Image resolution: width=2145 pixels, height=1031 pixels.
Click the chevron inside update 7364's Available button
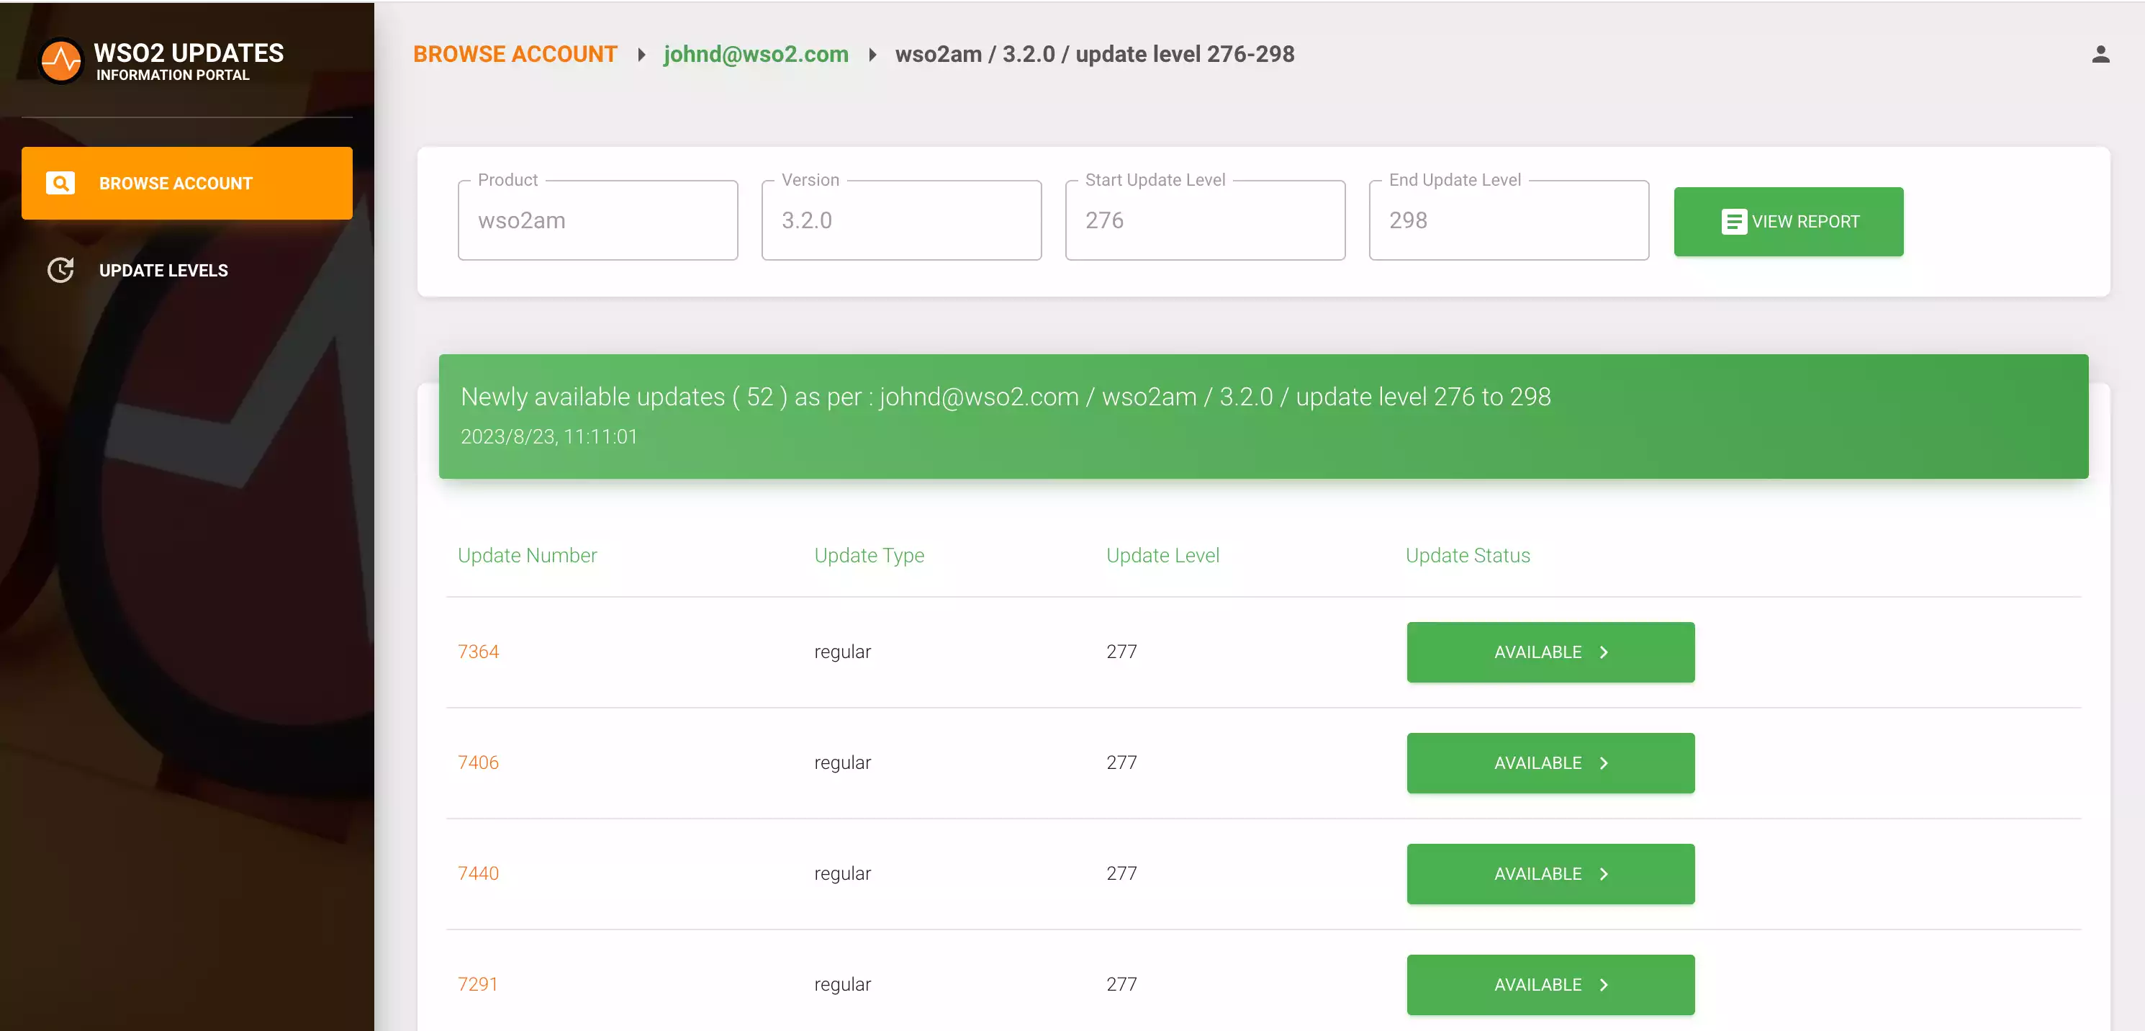click(1603, 652)
